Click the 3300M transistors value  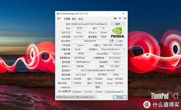pos(103,37)
